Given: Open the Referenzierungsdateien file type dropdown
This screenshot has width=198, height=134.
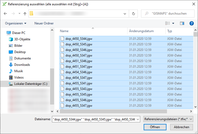Looking at the screenshot, I should coord(168,119).
